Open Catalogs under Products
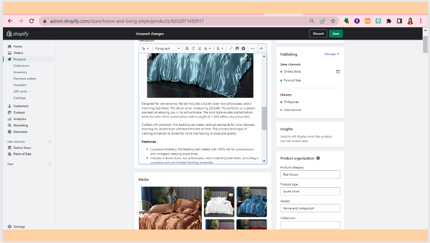This screenshot has height=243, width=430. pyautogui.click(x=20, y=98)
